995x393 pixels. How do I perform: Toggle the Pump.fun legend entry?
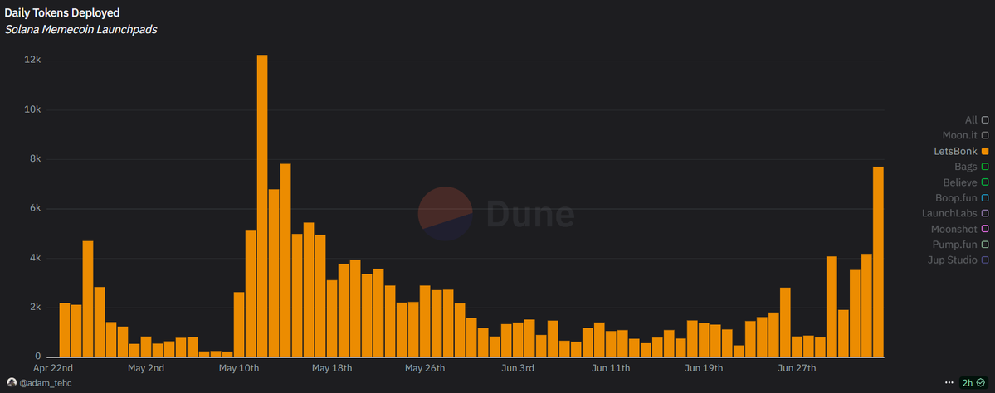961,244
